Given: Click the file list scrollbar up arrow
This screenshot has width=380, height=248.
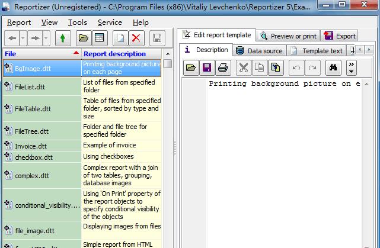Looking at the screenshot, I should point(167,54).
